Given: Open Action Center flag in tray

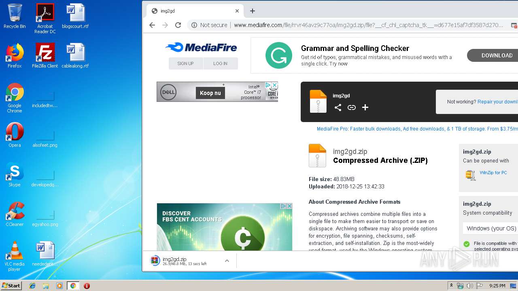Looking at the screenshot, I should pyautogui.click(x=480, y=286).
